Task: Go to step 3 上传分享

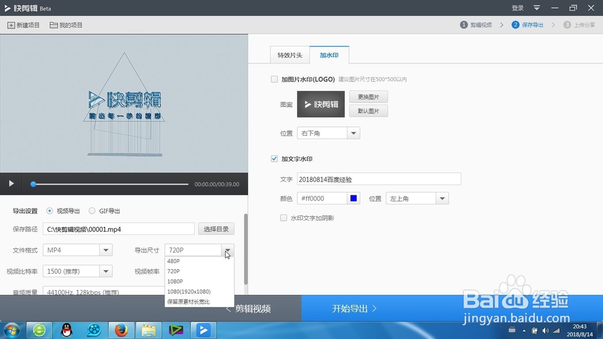Action: click(x=579, y=25)
